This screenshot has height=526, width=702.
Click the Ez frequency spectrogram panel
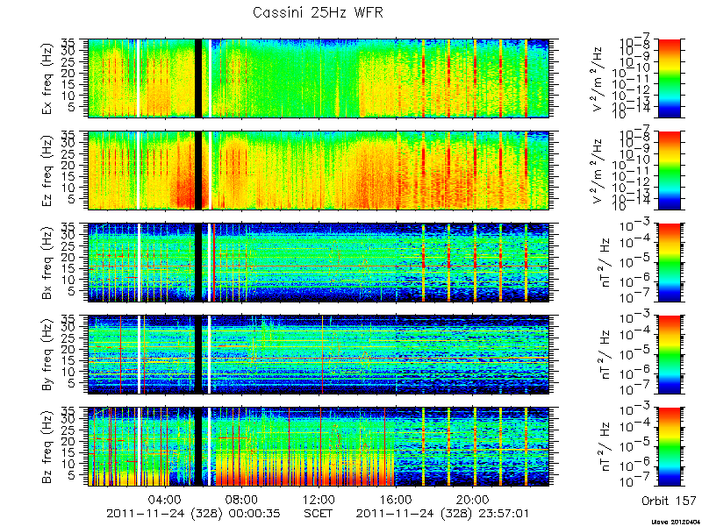point(319,170)
